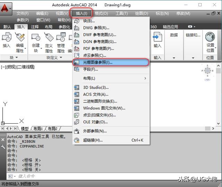
Task: Switch to the Default ribbon tab
Action: [7, 27]
